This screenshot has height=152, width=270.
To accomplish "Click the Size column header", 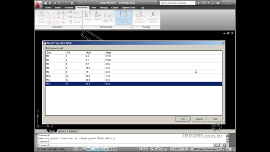I will 55,52.
